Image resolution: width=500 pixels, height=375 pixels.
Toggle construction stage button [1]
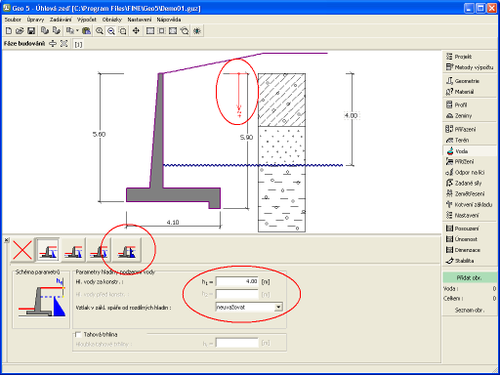coord(78,44)
